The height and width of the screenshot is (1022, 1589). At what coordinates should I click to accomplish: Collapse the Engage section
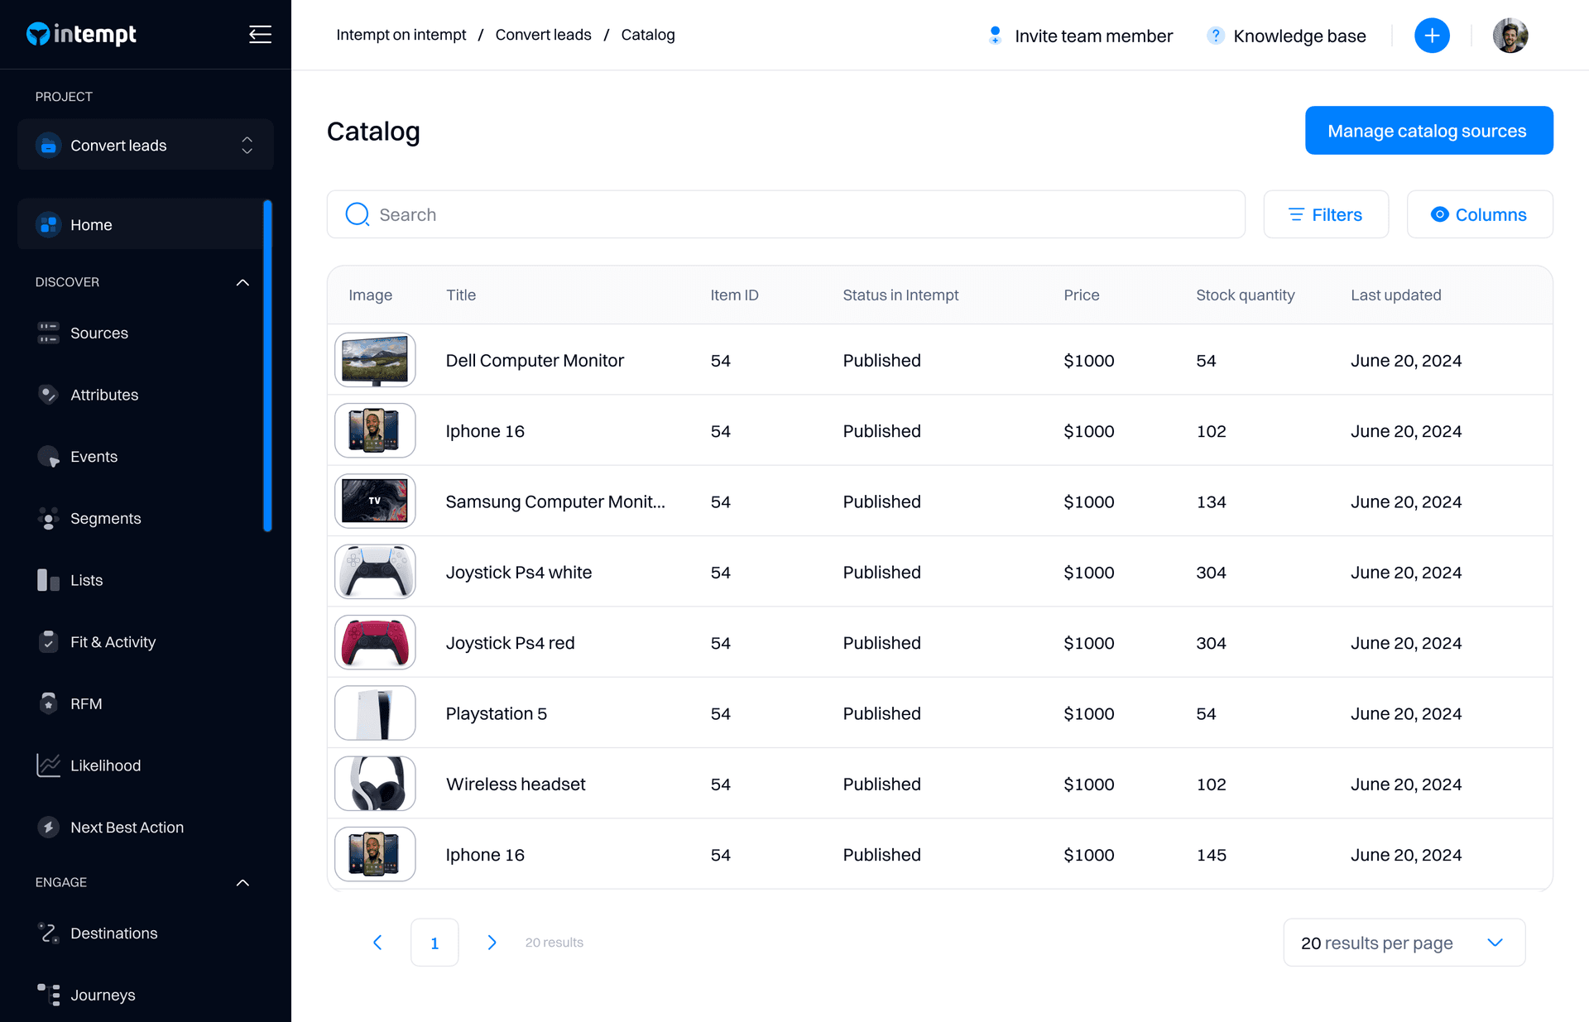pyautogui.click(x=242, y=882)
